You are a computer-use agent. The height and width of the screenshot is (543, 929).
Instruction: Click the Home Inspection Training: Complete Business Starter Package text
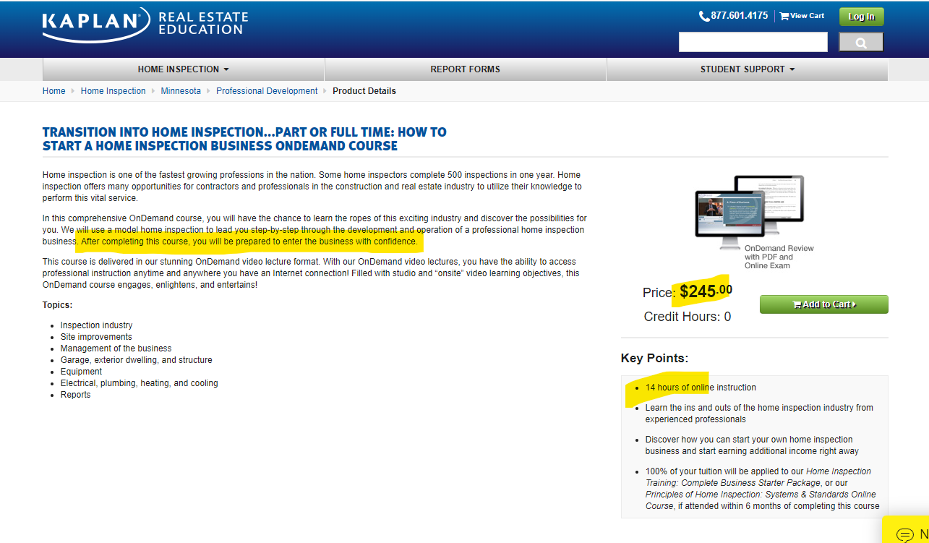[758, 477]
